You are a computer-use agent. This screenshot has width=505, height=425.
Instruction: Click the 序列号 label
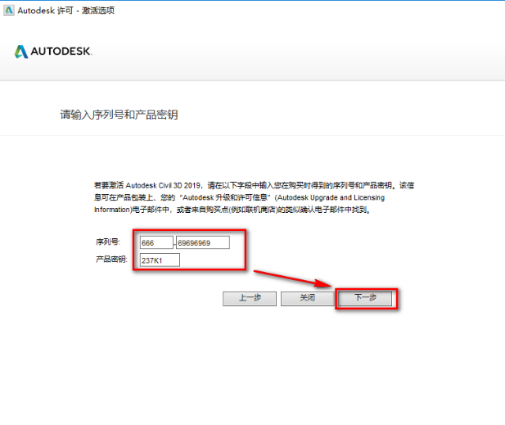tap(107, 242)
